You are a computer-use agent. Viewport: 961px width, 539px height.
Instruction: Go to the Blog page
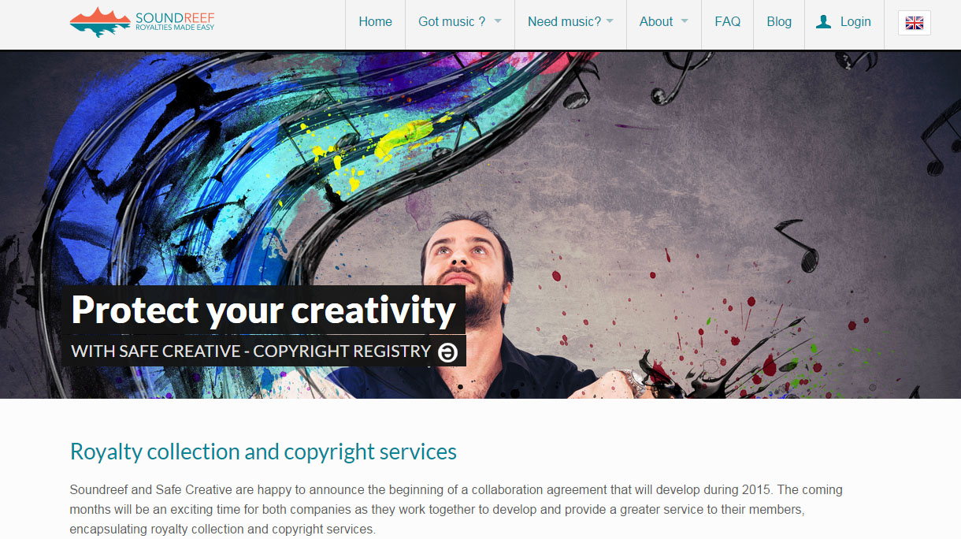coord(779,22)
